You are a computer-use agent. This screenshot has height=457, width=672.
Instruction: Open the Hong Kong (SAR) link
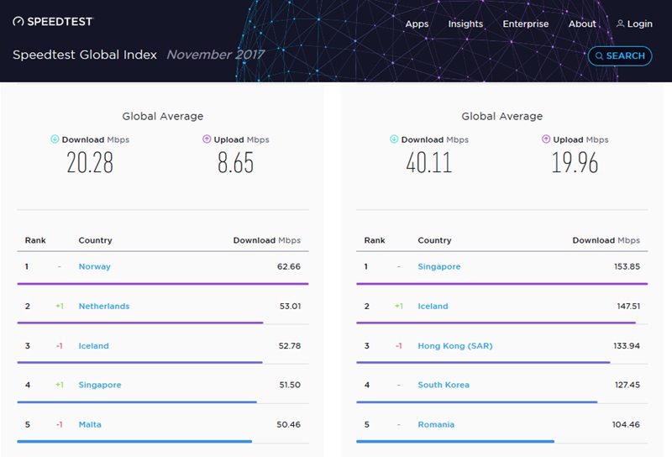(455, 345)
